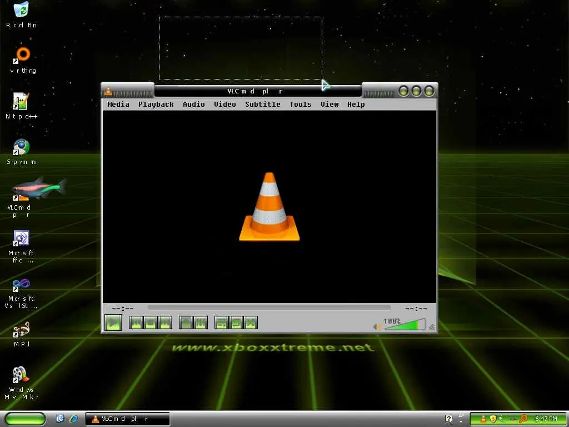Viewport: 569px width, 427px height.
Task: Click the resize grip of VLC window
Action: (x=432, y=327)
